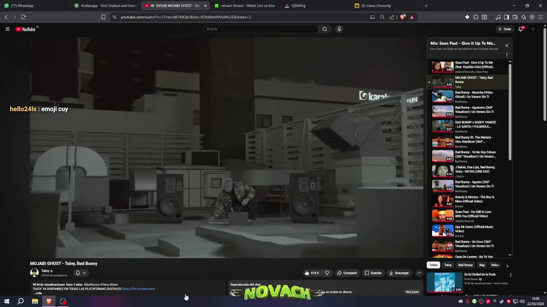The height and width of the screenshot is (307, 547).
Task: Bookmark this page in the address bar
Action: tap(103, 17)
